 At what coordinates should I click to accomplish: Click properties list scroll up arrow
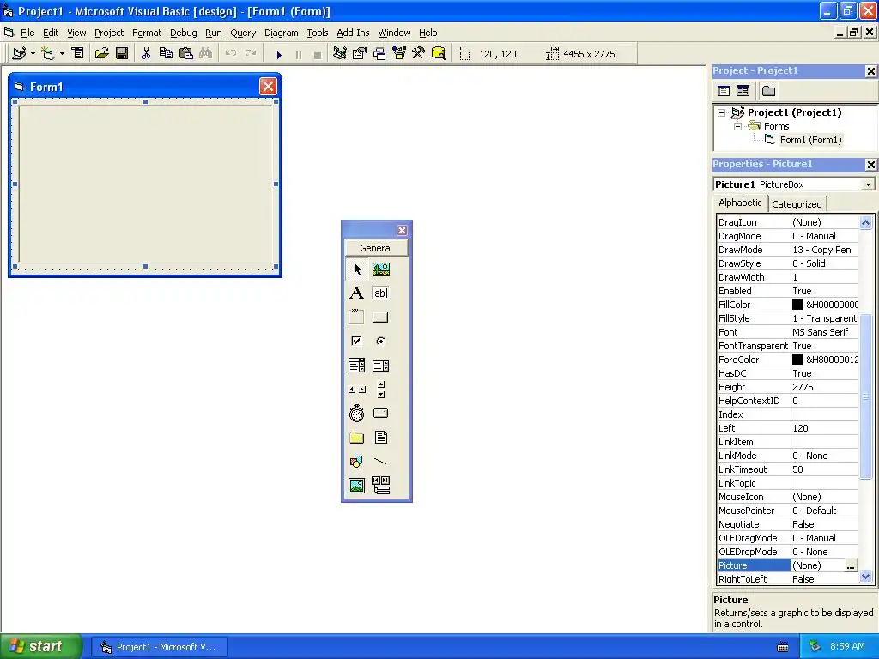point(865,222)
